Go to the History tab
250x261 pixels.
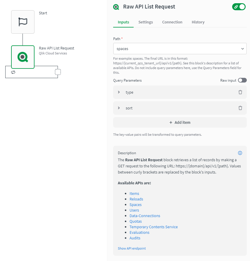(198, 22)
